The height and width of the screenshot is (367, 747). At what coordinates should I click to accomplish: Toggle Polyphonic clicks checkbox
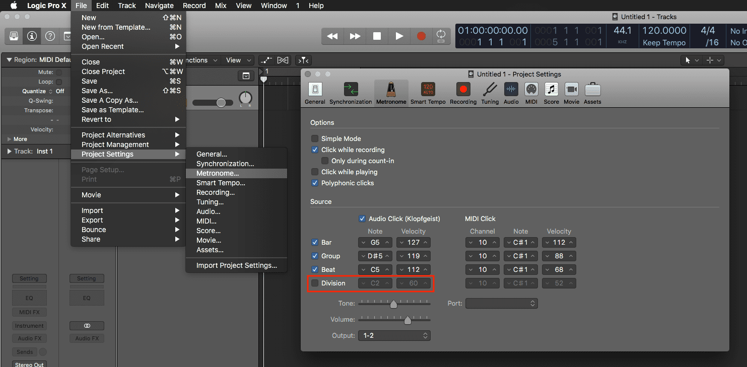(x=315, y=183)
